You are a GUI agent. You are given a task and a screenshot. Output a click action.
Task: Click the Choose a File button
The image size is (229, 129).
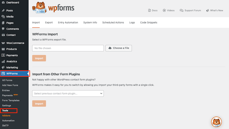119,48
